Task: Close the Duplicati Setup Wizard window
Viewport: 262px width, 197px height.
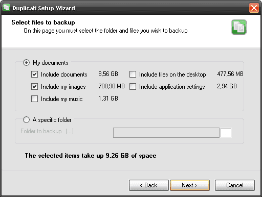Action: [254, 8]
